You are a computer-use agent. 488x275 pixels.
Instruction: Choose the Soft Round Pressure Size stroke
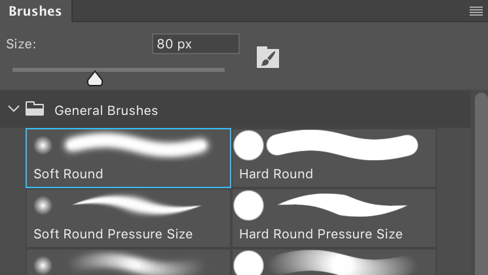pyautogui.click(x=137, y=205)
